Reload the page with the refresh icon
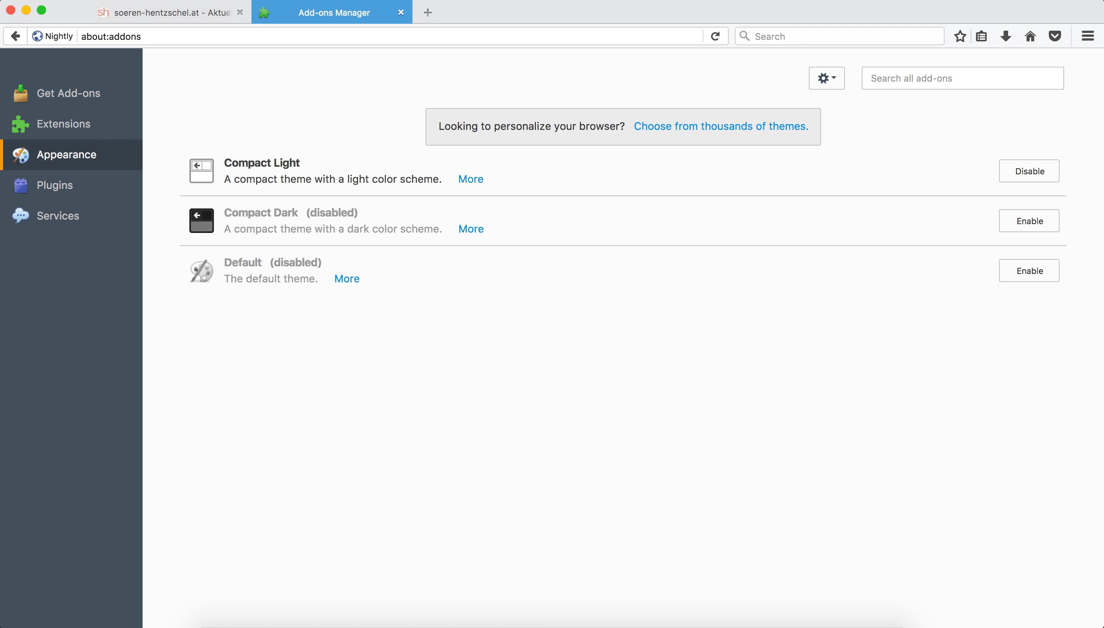This screenshot has height=628, width=1104. (x=715, y=36)
